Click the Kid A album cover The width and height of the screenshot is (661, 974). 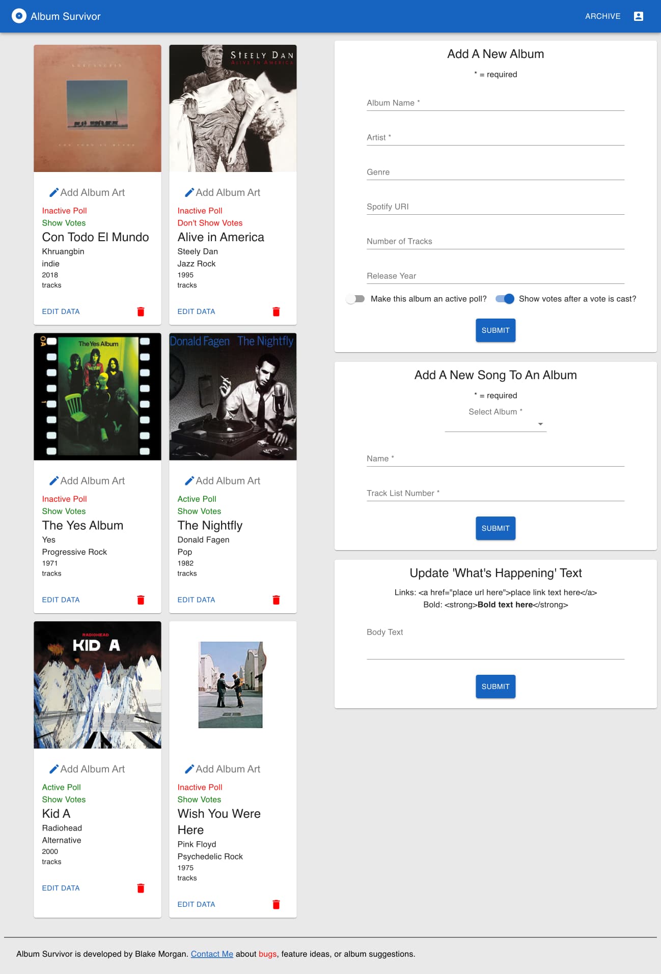pyautogui.click(x=97, y=685)
